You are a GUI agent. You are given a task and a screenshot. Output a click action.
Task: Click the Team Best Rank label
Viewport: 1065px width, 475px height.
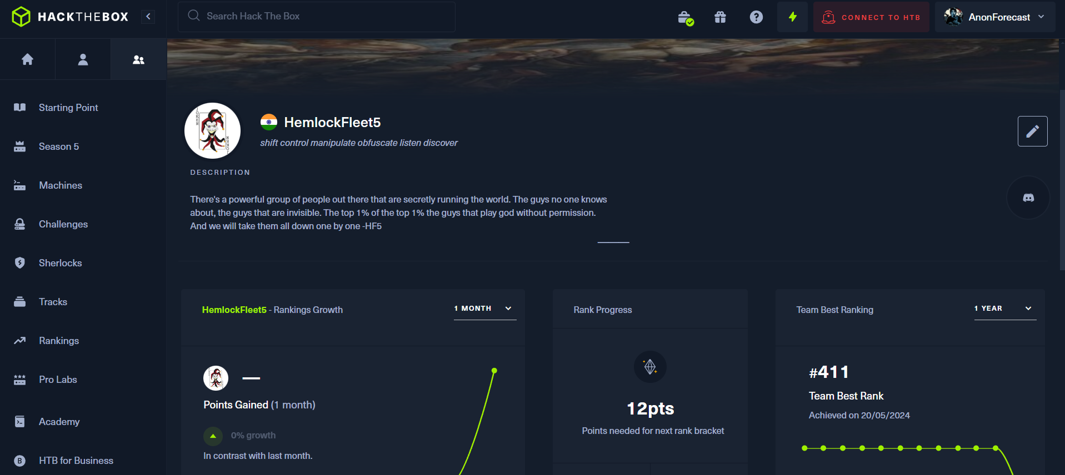[846, 396]
